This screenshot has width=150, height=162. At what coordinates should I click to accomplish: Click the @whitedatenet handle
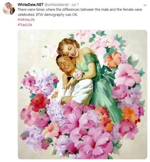56,5
